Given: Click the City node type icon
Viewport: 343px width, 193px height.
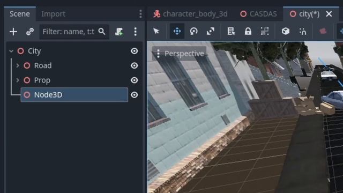Looking at the screenshot, I should tap(21, 51).
